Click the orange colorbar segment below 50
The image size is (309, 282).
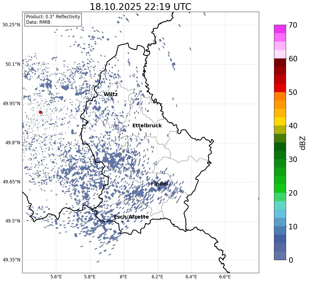tap(280, 96)
